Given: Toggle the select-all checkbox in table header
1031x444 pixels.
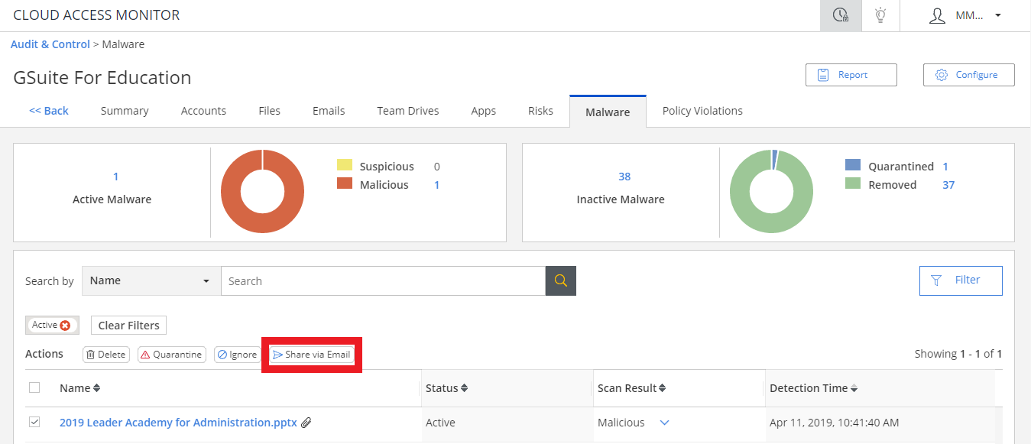Looking at the screenshot, I should (34, 388).
